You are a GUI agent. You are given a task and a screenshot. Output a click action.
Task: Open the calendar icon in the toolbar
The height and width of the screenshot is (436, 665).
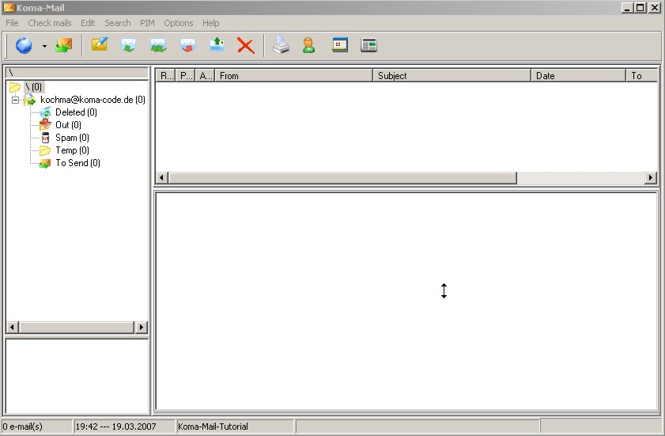[x=340, y=45]
